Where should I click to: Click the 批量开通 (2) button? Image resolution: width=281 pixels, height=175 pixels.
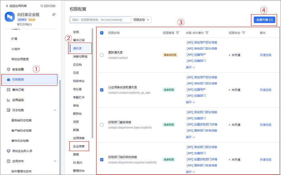pos(264,20)
